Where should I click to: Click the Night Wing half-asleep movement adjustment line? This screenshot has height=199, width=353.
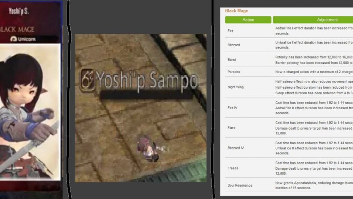(x=314, y=81)
